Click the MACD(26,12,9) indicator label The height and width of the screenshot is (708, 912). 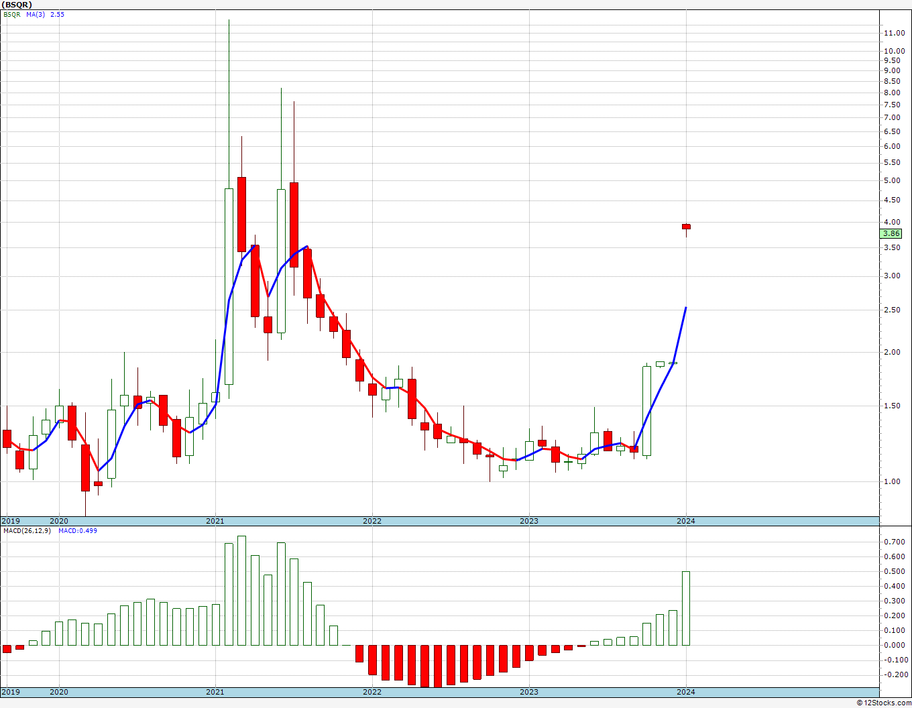[x=27, y=531]
